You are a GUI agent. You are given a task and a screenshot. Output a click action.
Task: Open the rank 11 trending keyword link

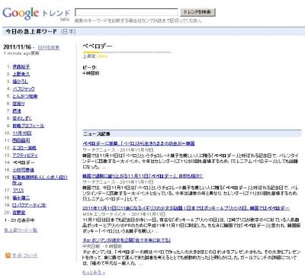coord(21,140)
